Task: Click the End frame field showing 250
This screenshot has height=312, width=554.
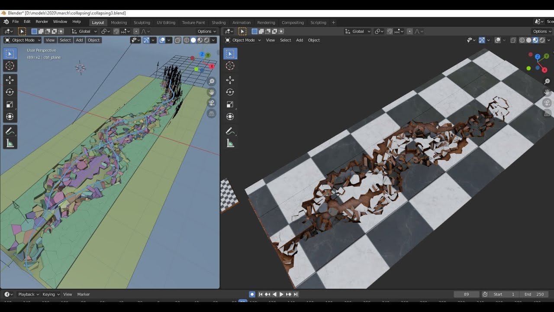Action: tap(535, 294)
